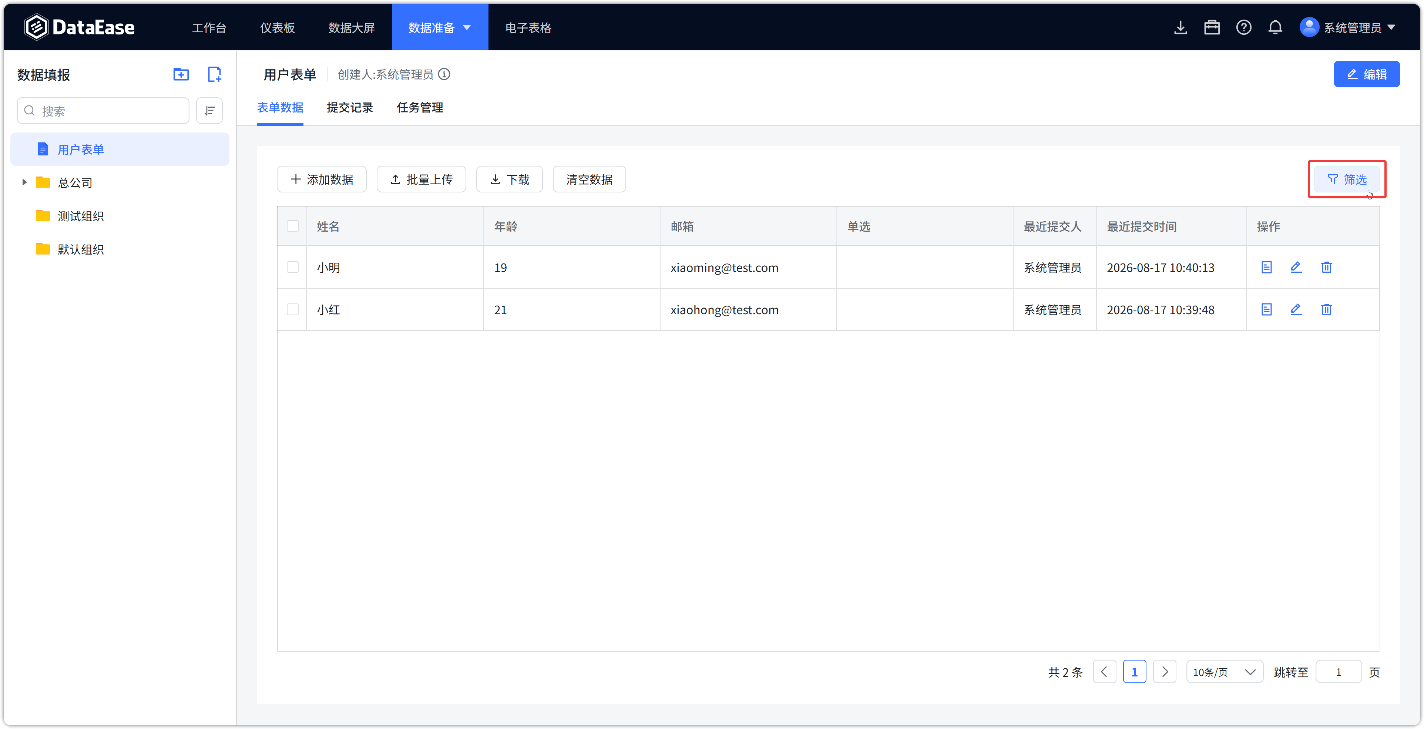Go to 电子表格 in the top menu
The width and height of the screenshot is (1424, 729).
[x=528, y=27]
